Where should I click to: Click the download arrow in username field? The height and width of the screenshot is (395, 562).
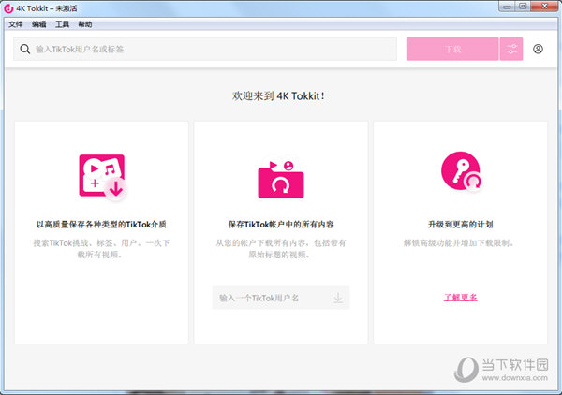tap(337, 298)
